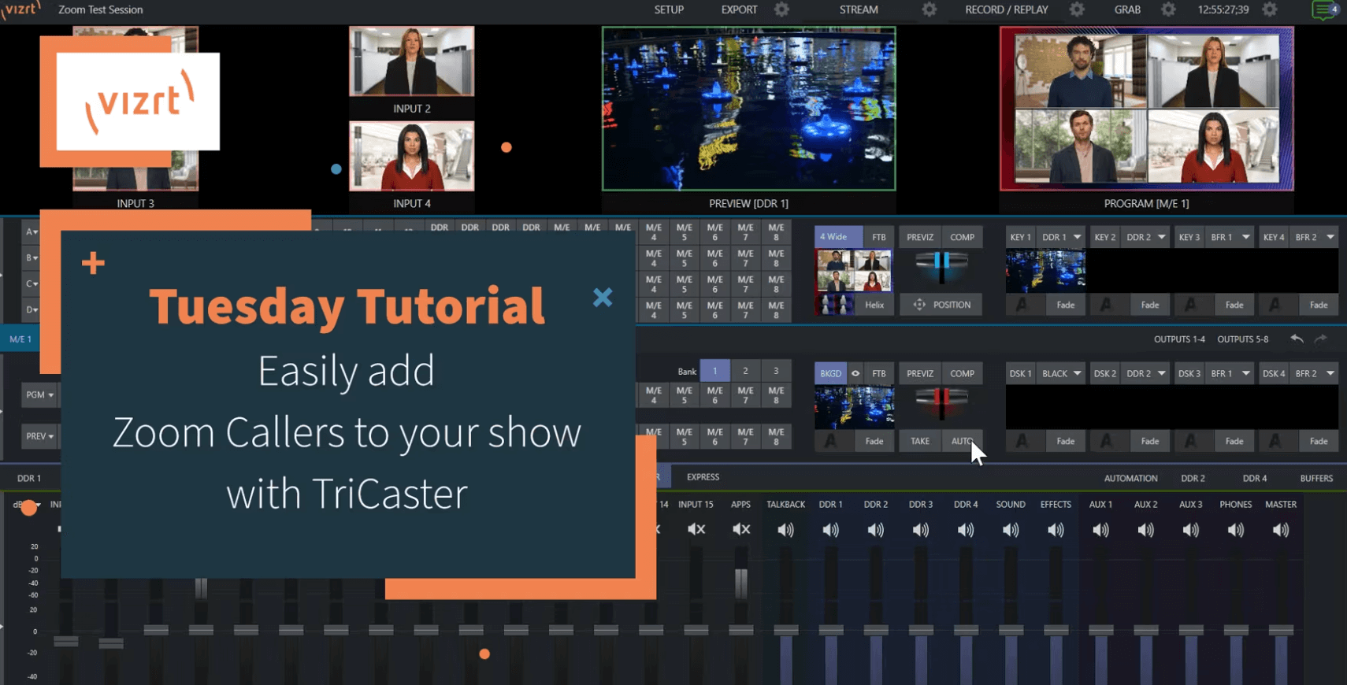The width and height of the screenshot is (1347, 685).
Task: Mute the TALKBACK speaker icon
Action: [x=785, y=530]
